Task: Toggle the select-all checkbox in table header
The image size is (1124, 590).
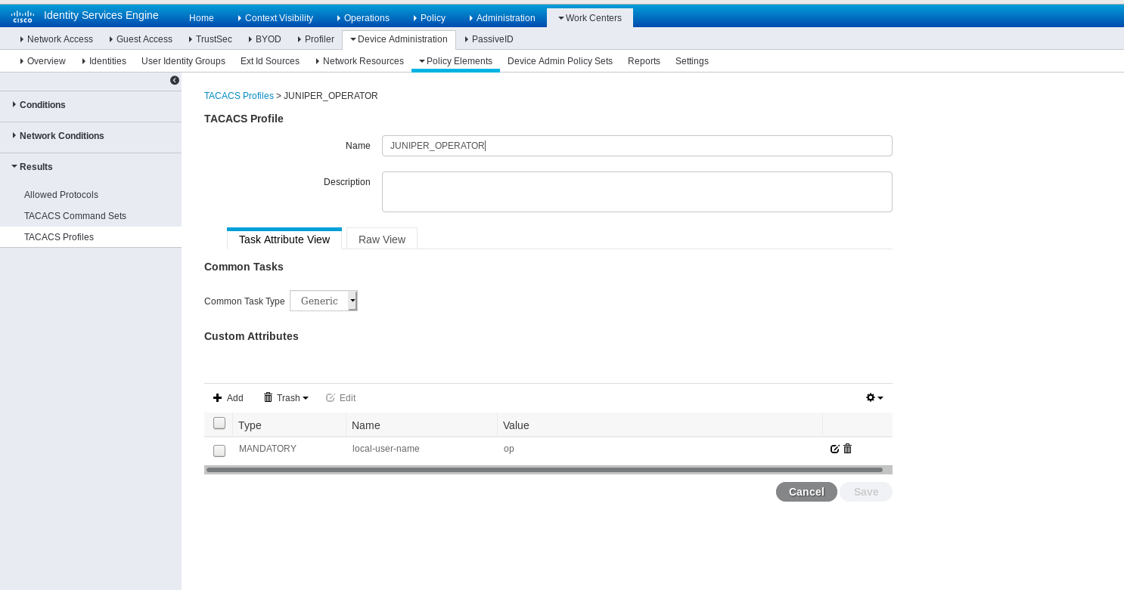Action: pyautogui.click(x=219, y=423)
